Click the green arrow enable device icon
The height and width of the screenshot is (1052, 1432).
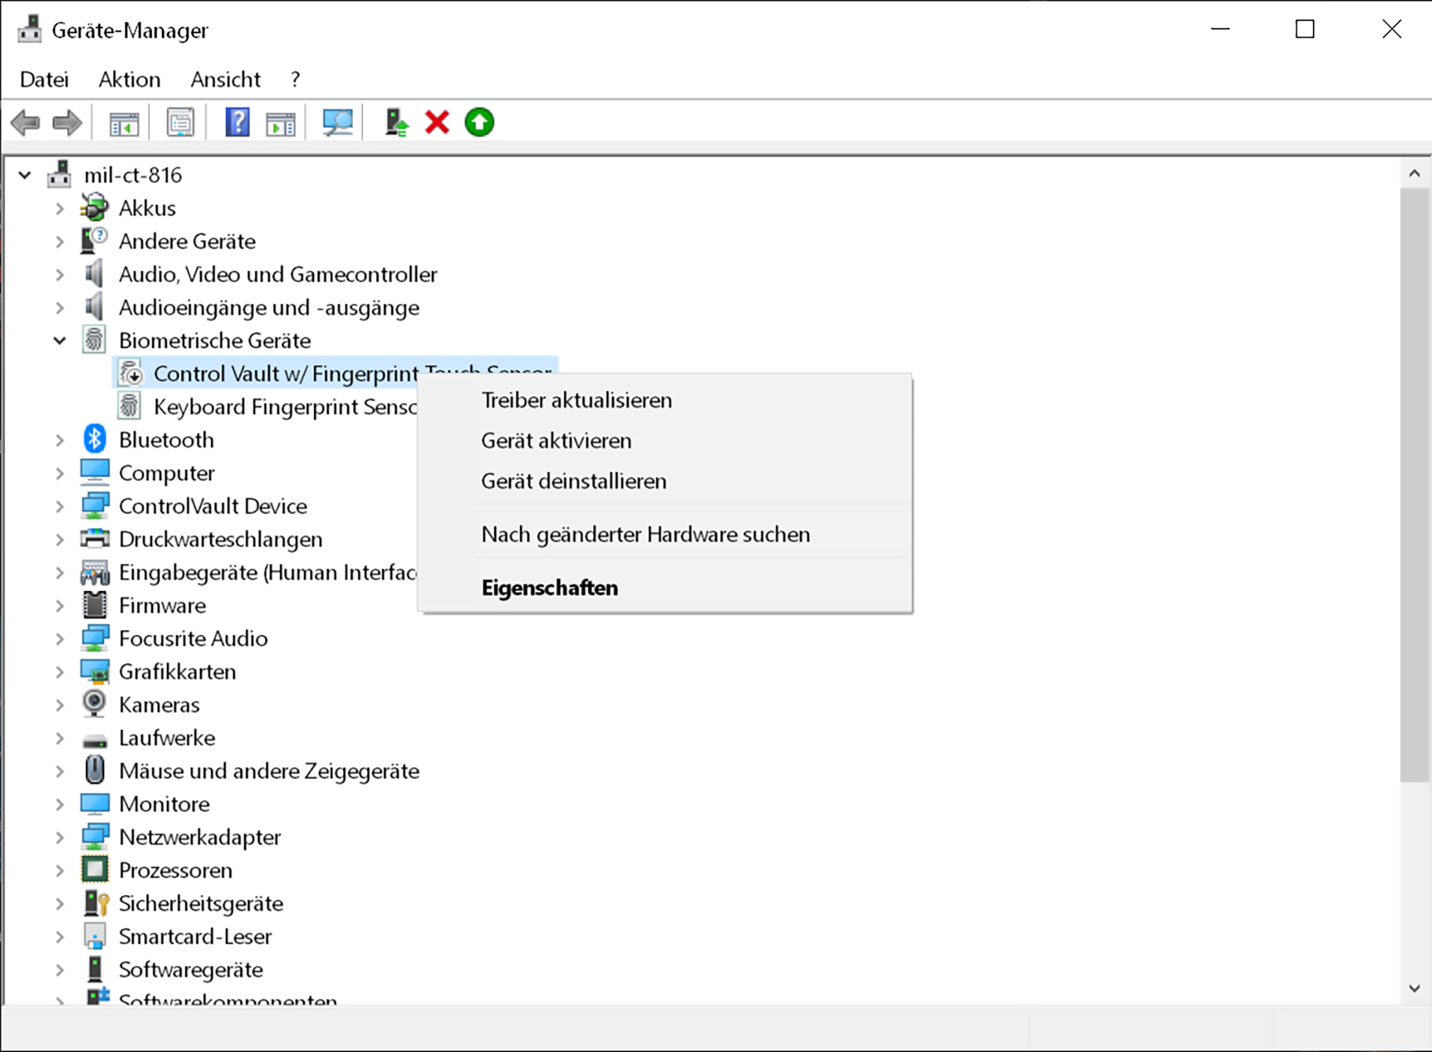pyautogui.click(x=479, y=122)
